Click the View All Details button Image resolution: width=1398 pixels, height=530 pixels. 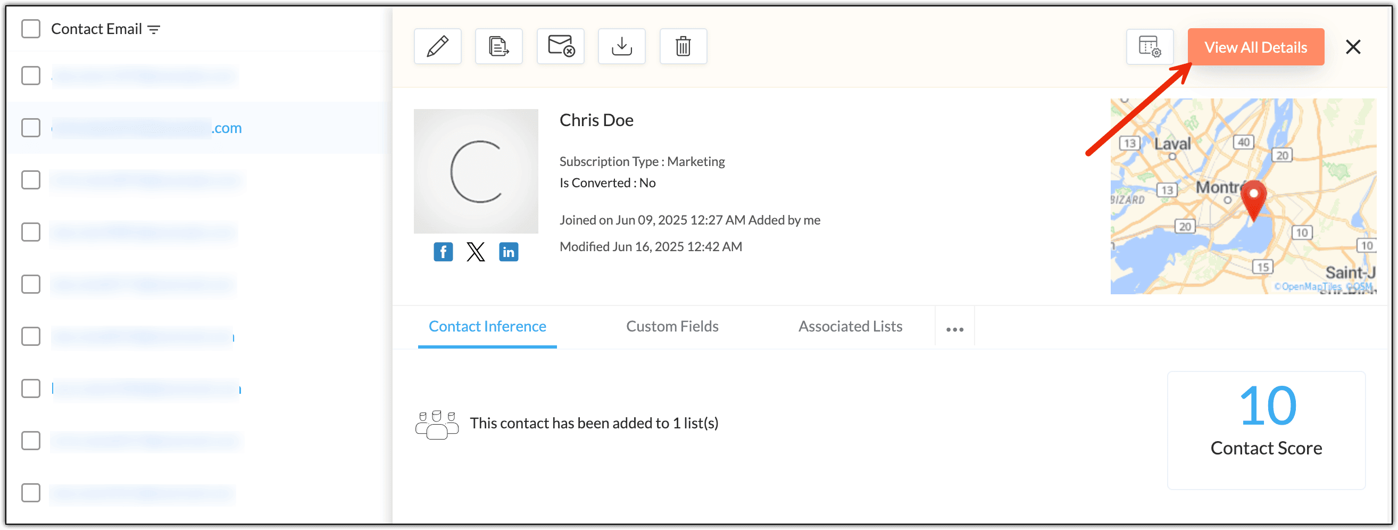(1255, 47)
